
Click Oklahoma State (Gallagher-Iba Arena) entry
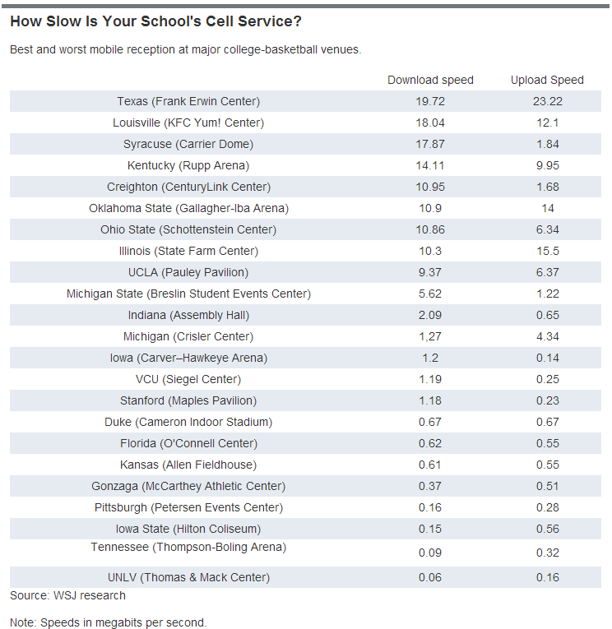click(x=188, y=208)
